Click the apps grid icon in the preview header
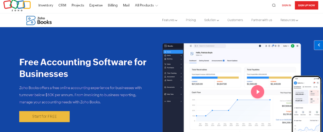This screenshot has width=323, height=132. (297, 46)
